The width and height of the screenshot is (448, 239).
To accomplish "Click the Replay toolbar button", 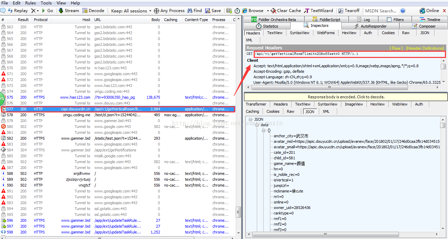I will tap(18, 11).
